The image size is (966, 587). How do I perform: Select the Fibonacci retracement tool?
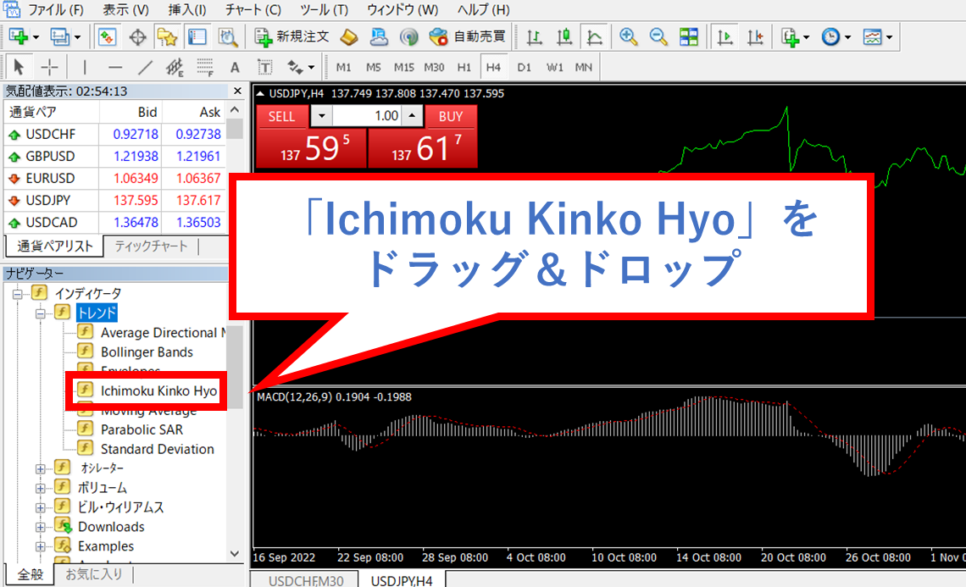(x=204, y=67)
